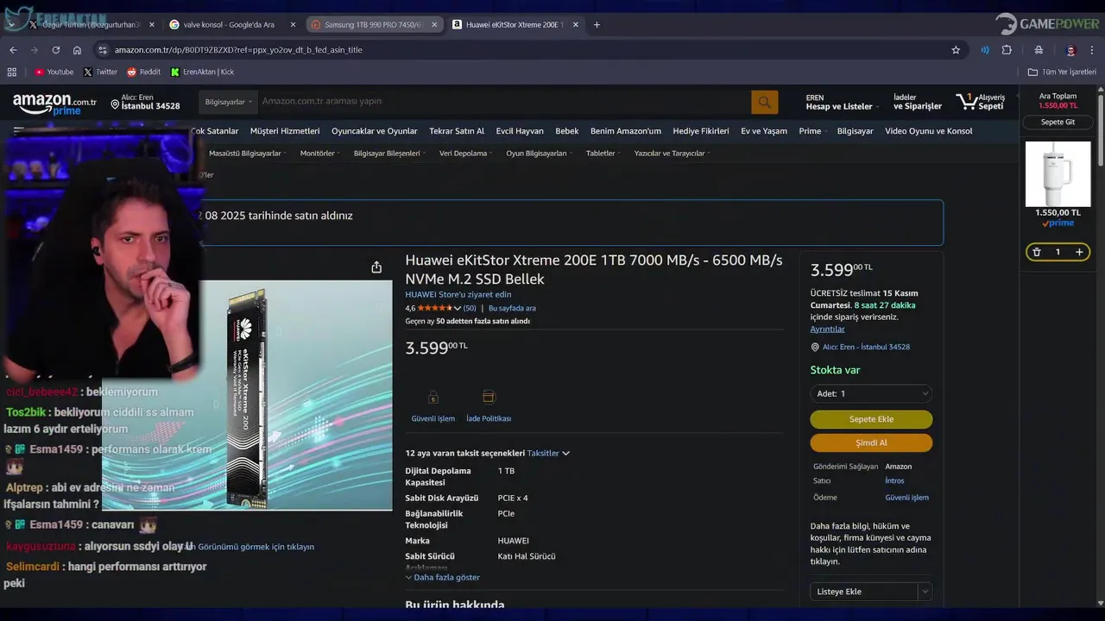Visit the HUAWEI Store link
The width and height of the screenshot is (1105, 621).
pyautogui.click(x=458, y=294)
